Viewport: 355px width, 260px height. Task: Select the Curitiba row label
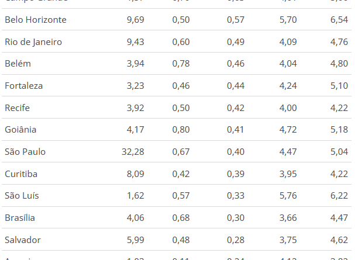(x=21, y=174)
